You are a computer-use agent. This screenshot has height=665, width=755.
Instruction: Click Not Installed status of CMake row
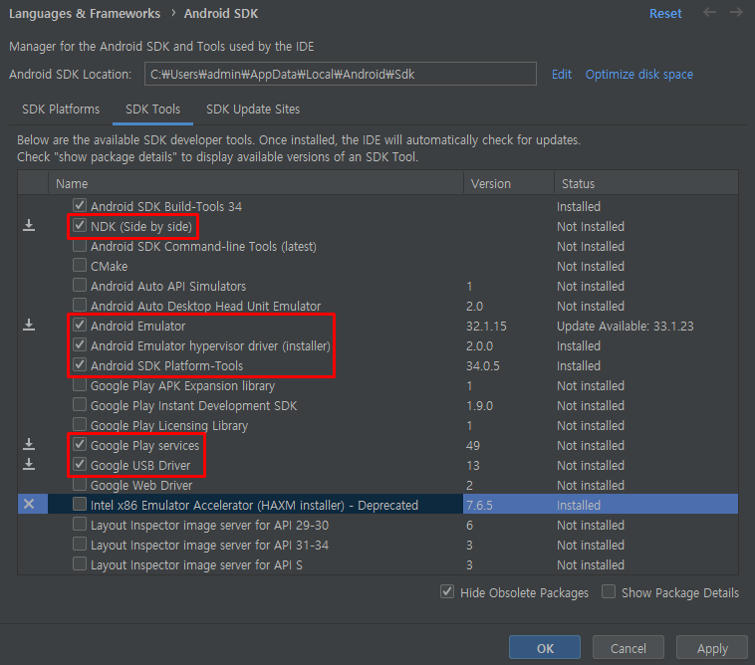tap(591, 266)
